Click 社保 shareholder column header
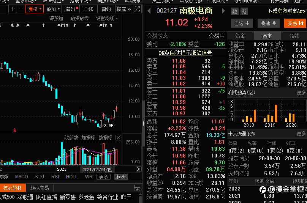This screenshot has width=307, height=203. [271, 143]
